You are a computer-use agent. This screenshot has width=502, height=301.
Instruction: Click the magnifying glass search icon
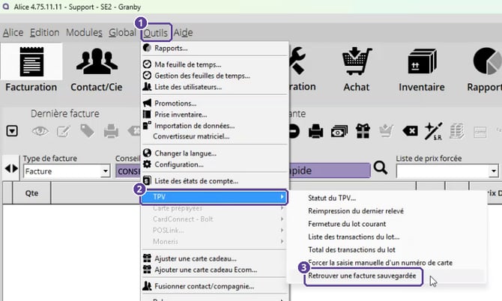(381, 168)
